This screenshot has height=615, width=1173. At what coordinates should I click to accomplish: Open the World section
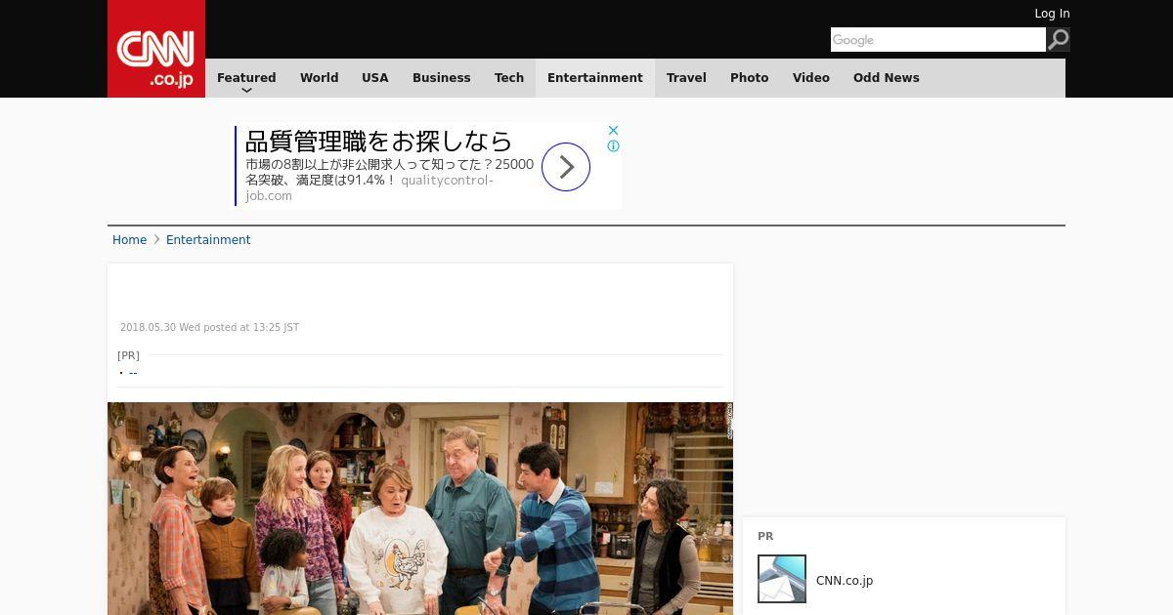click(x=319, y=78)
